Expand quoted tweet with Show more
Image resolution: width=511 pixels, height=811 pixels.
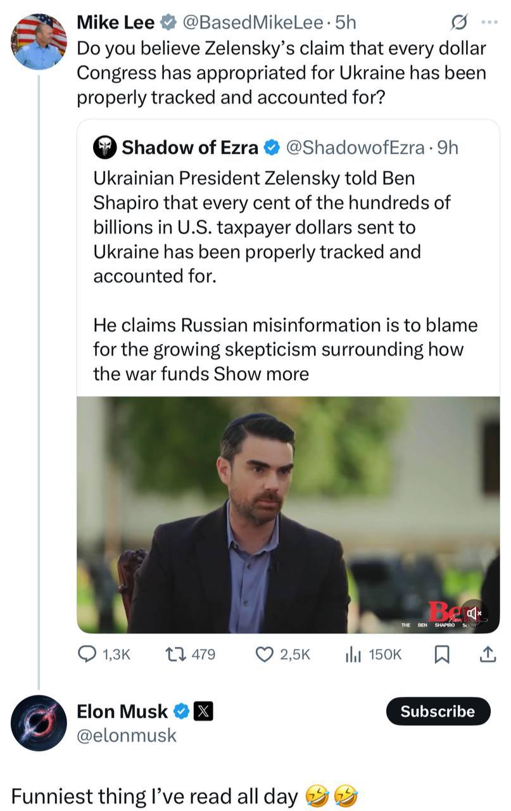[262, 374]
